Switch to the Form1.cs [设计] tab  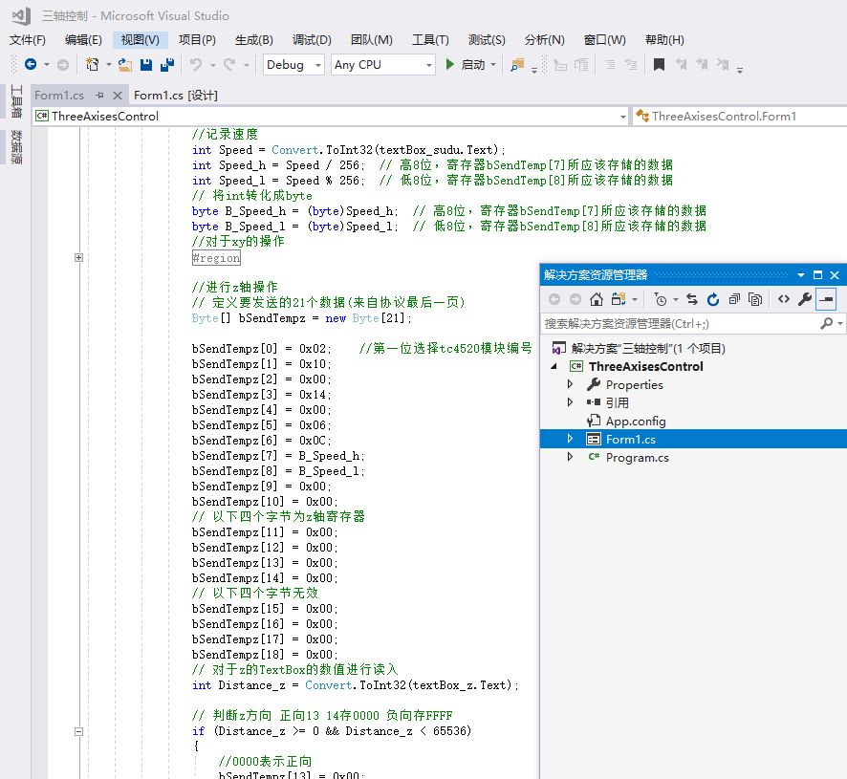176,96
